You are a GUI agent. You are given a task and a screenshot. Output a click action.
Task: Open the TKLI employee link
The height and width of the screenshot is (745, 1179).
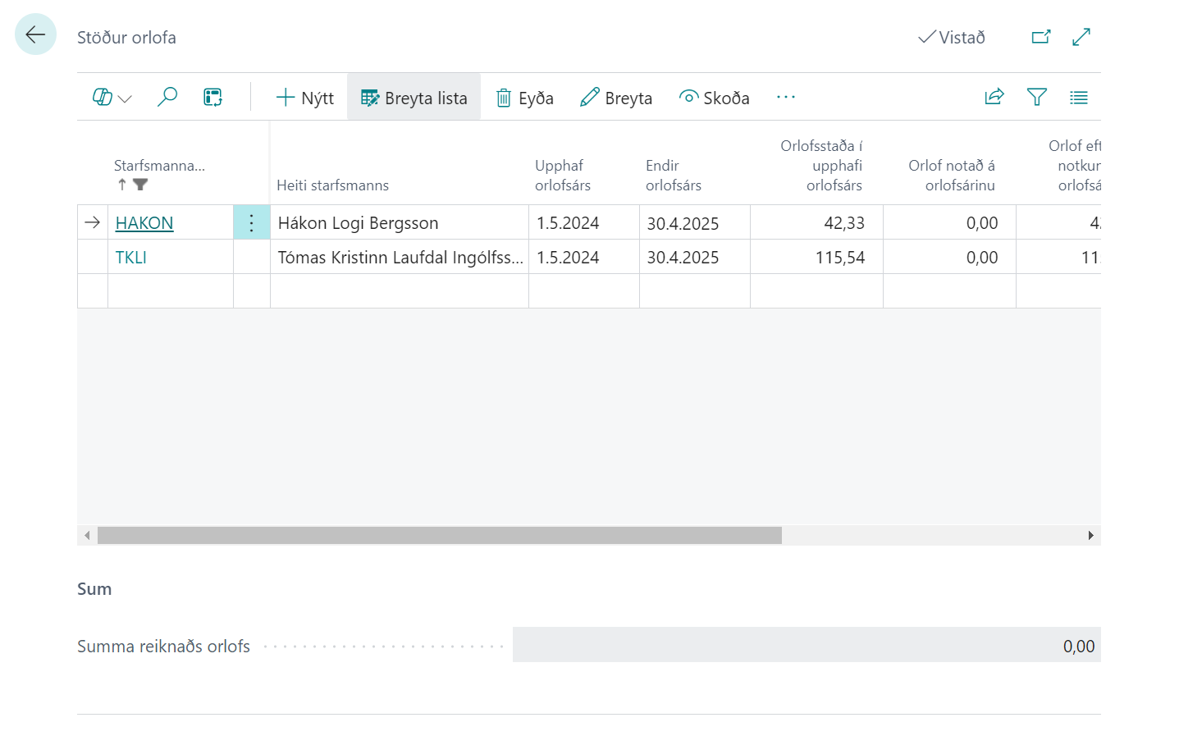point(131,258)
